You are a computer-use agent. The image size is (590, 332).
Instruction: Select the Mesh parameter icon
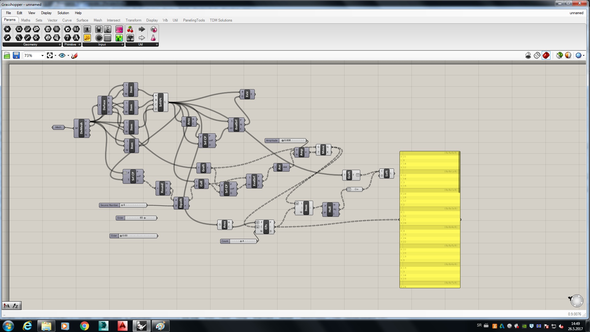(x=57, y=29)
